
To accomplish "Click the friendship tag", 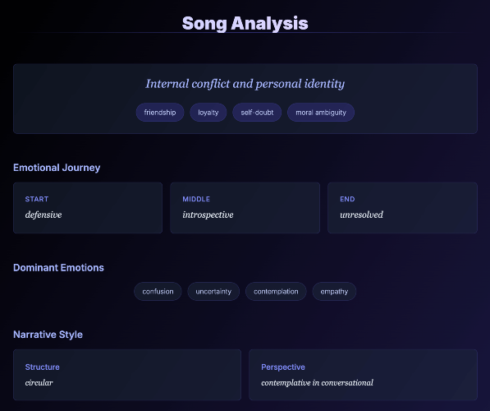I will coord(160,113).
